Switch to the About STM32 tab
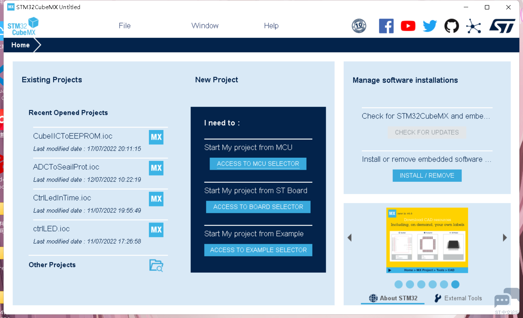The width and height of the screenshot is (523, 318). click(393, 298)
